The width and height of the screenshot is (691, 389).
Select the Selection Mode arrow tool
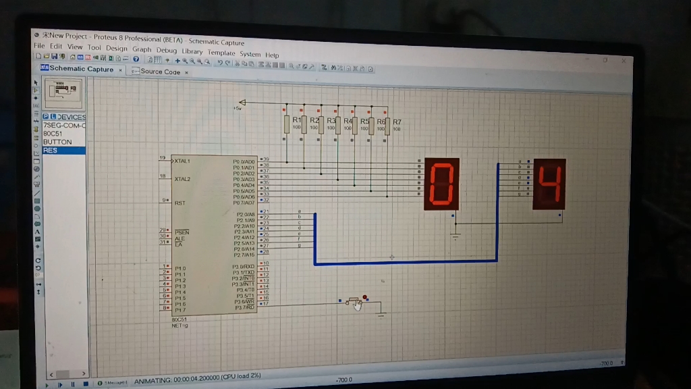click(36, 82)
